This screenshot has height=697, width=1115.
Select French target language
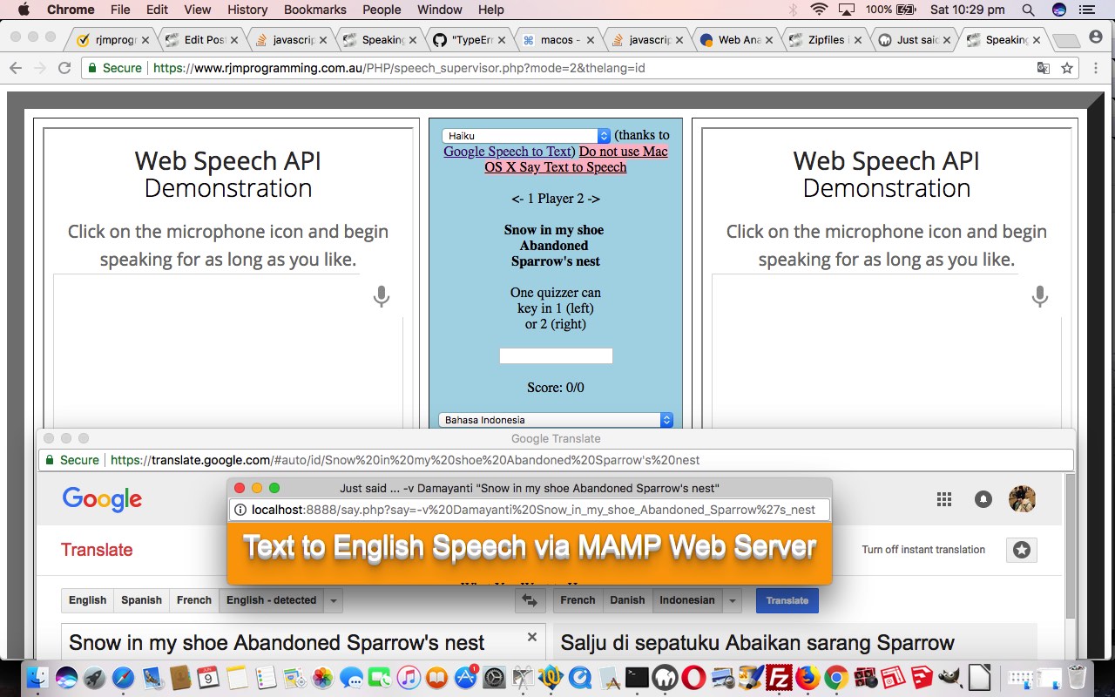(578, 600)
